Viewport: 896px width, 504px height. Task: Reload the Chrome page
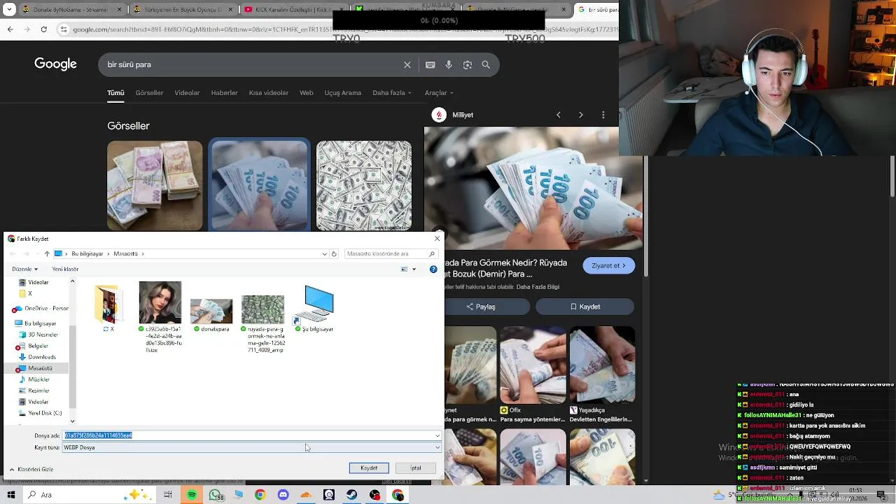tap(44, 29)
